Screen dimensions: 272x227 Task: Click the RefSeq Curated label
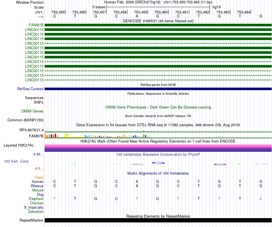30,89
